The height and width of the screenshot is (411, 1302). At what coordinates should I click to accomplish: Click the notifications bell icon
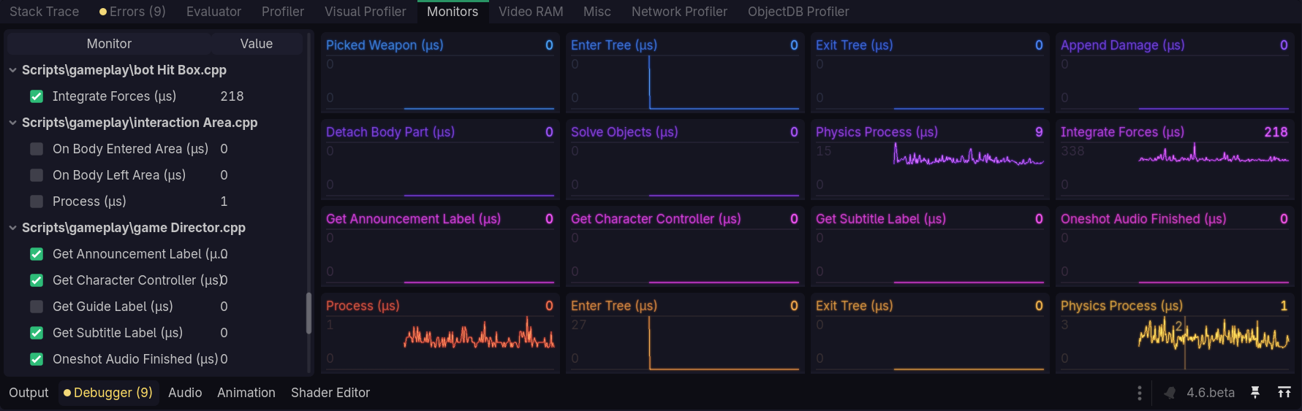point(1170,393)
